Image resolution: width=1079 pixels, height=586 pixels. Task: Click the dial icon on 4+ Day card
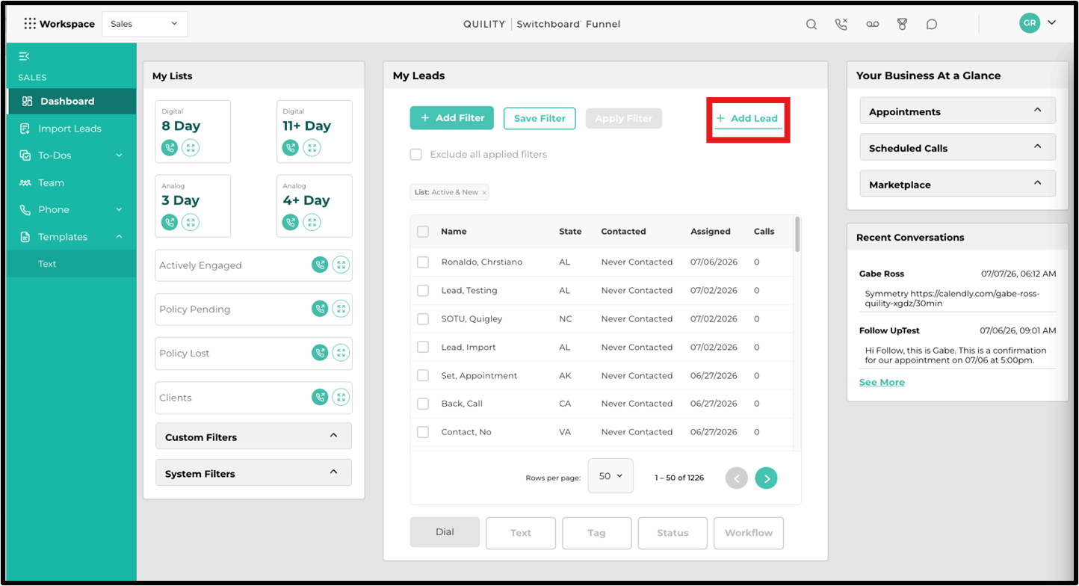click(x=291, y=222)
